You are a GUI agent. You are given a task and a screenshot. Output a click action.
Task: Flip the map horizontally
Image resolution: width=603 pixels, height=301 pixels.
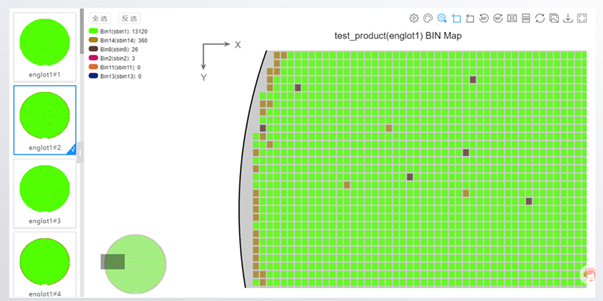pyautogui.click(x=512, y=18)
